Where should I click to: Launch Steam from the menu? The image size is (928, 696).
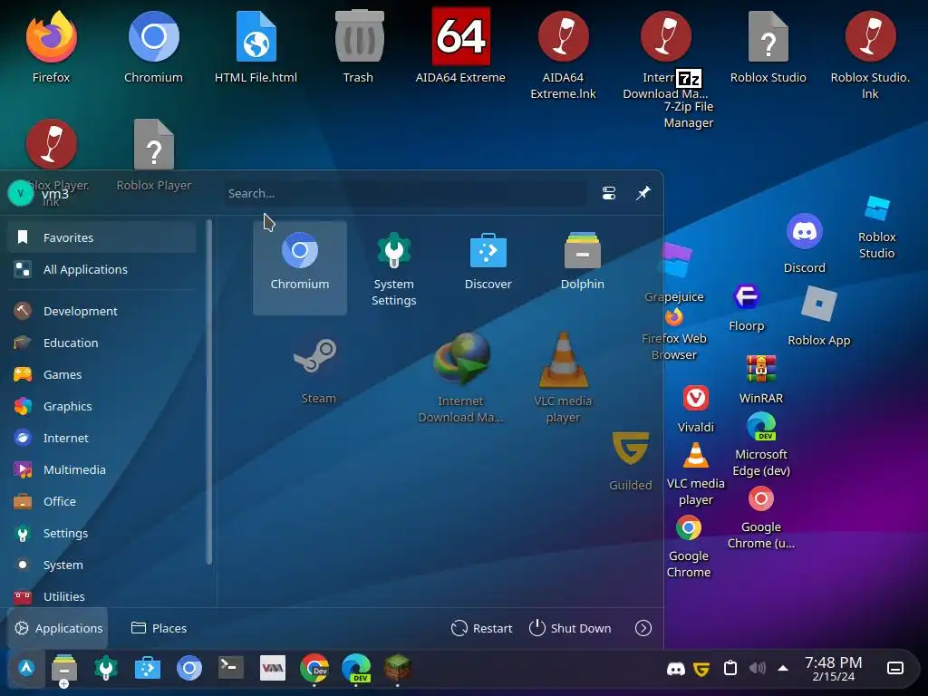pos(318,371)
